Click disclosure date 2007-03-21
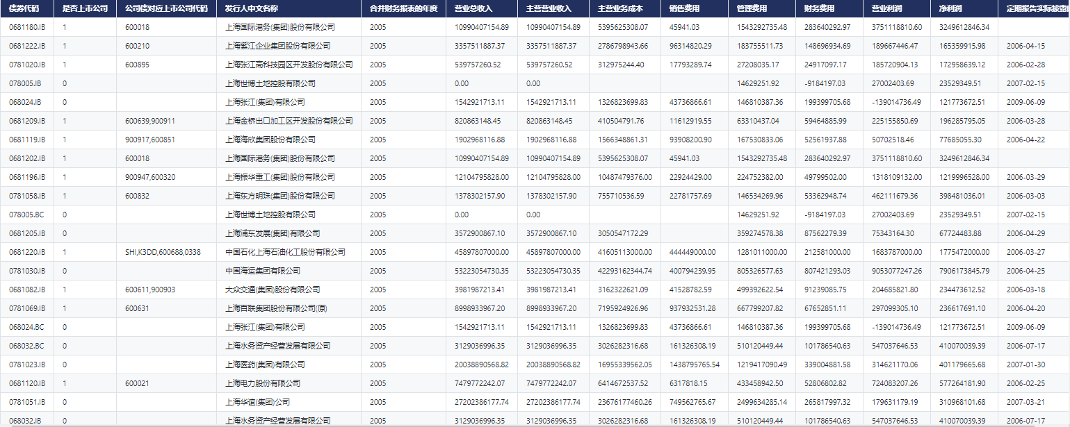The image size is (1070, 427). point(1026,402)
